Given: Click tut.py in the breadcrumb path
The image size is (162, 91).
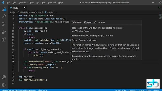Looking at the screenshot, I should [x=50, y=12].
